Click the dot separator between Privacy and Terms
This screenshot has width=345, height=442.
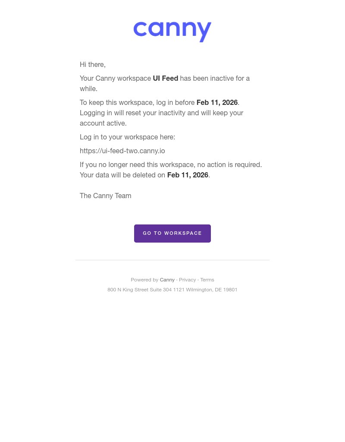point(198,280)
